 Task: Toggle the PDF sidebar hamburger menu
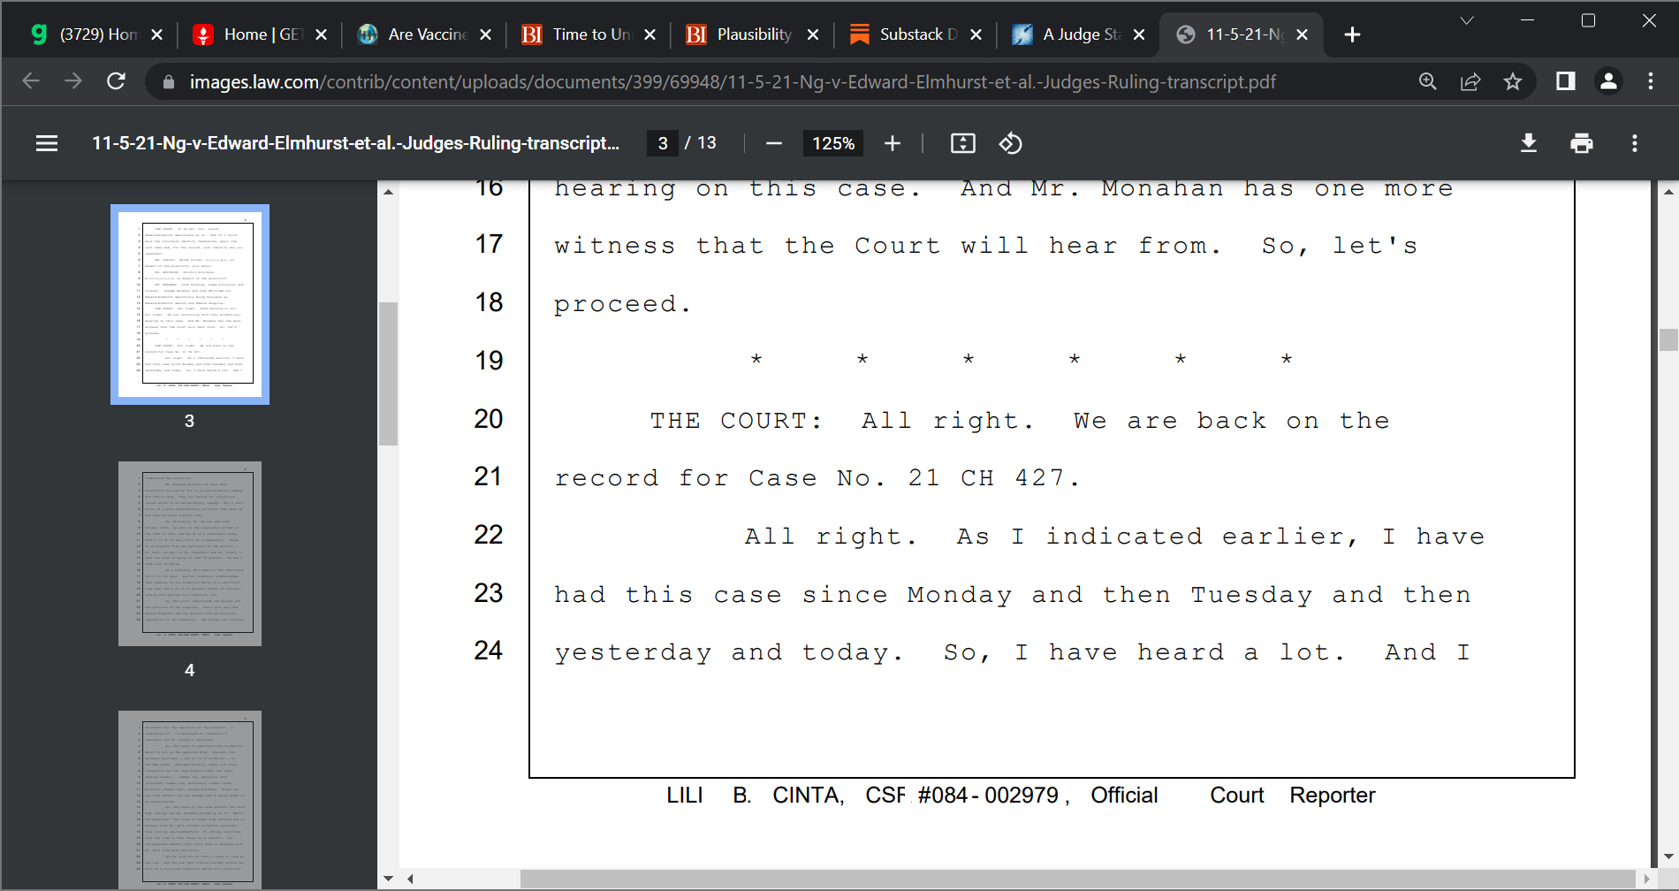pyautogui.click(x=47, y=143)
